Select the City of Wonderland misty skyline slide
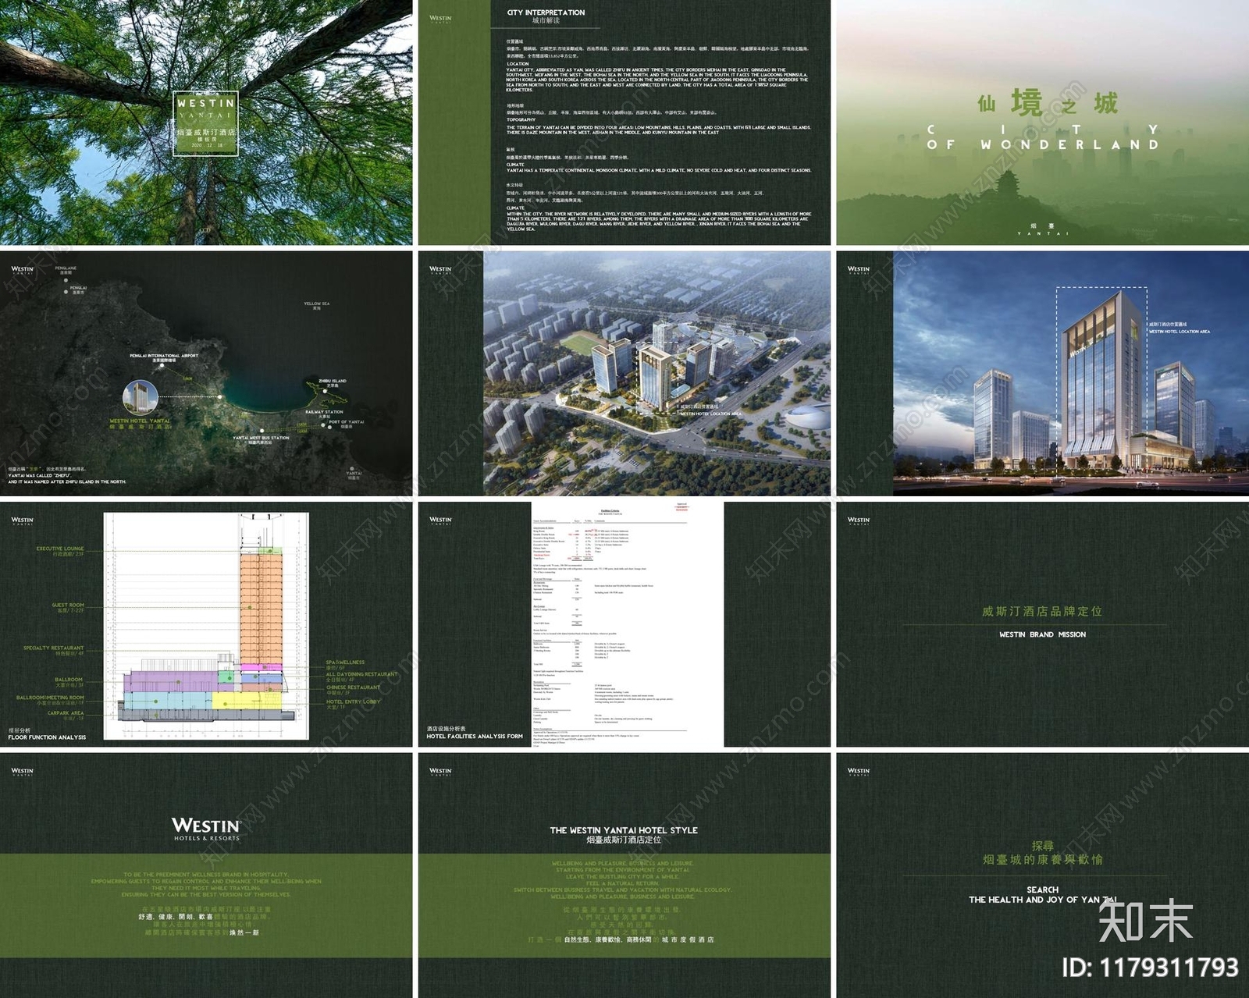Screen dimensions: 1249x998 [x=1043, y=123]
